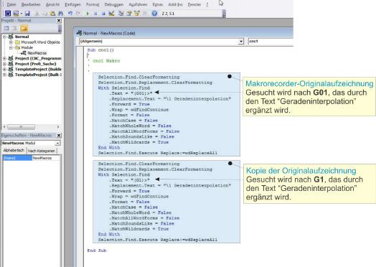The height and width of the screenshot is (267, 376).
Task: Close the Projekt - Normal panel
Action: click(x=59, y=21)
